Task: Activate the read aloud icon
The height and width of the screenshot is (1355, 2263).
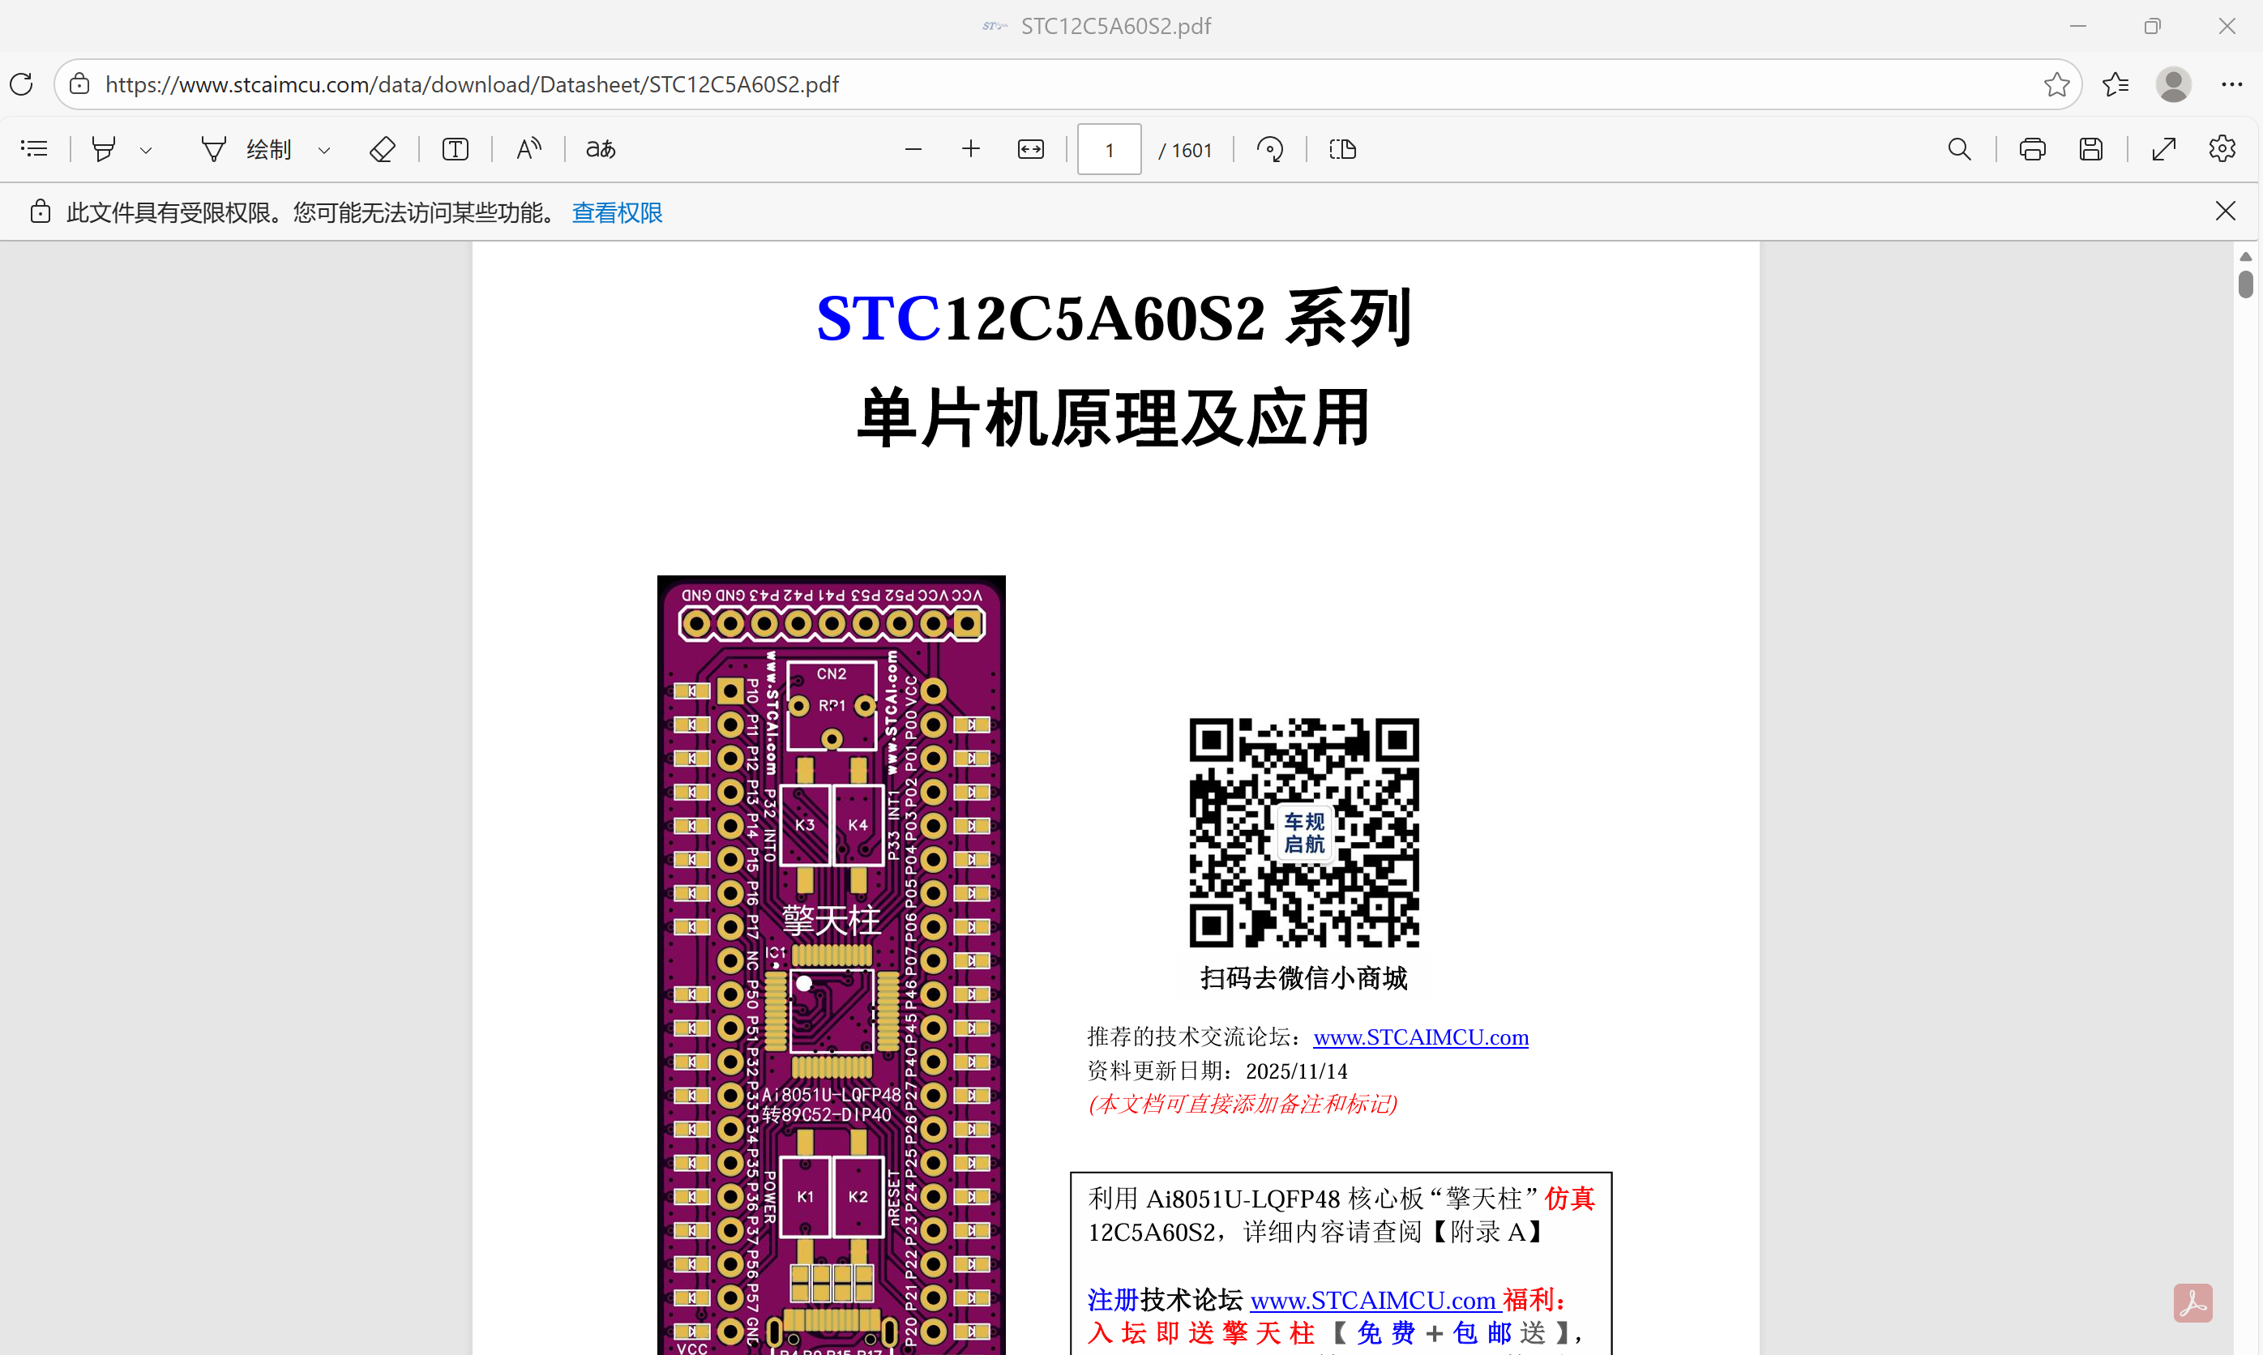Action: [x=528, y=149]
